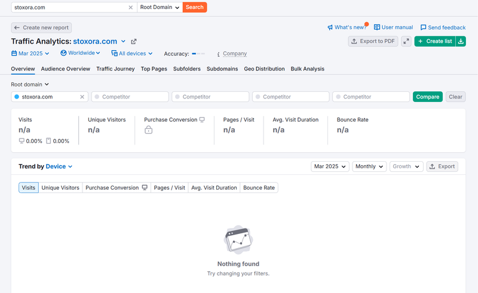
Task: Open the Mar 2025 dropdown in trend panel
Action: [x=330, y=166]
